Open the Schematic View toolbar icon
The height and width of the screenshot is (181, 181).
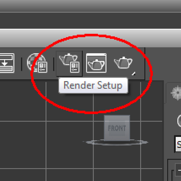pyautogui.click(x=7, y=63)
